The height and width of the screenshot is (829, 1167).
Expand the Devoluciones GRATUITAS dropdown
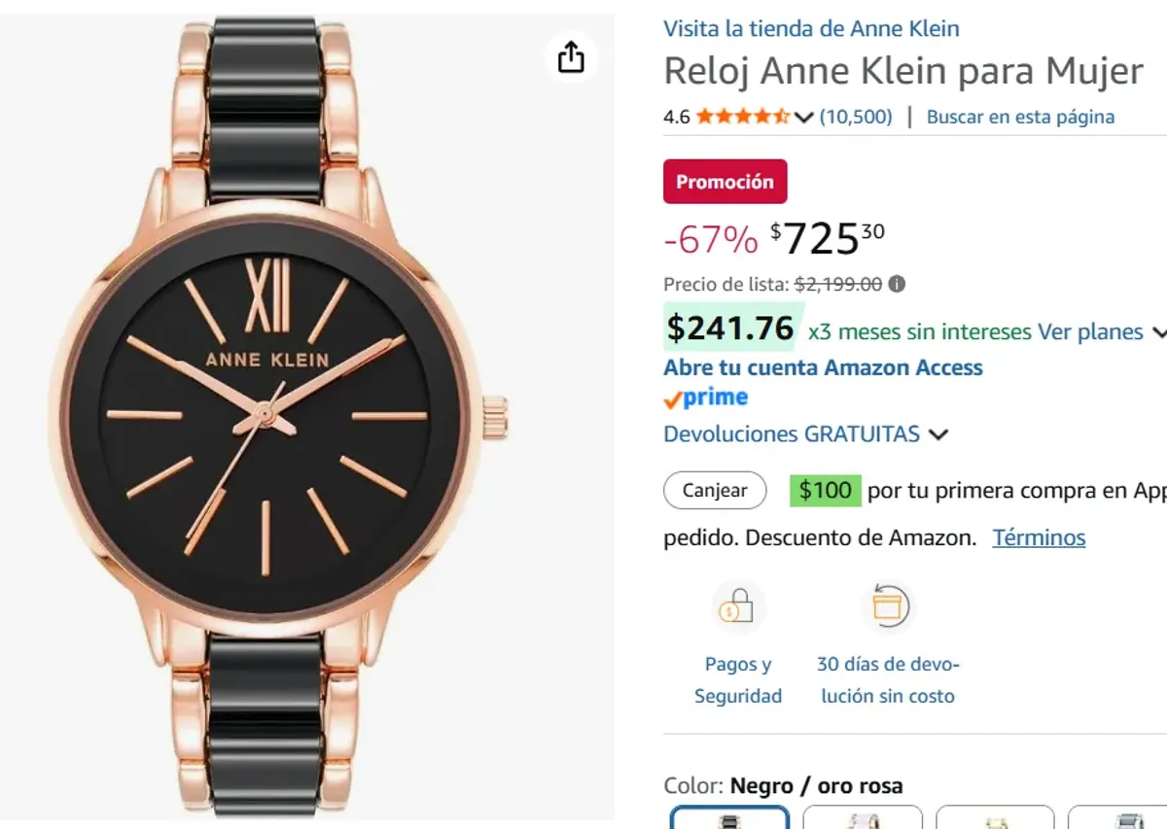pyautogui.click(x=939, y=434)
